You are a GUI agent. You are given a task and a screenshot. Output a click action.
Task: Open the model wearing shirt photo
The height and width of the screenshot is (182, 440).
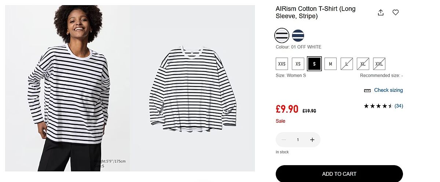(x=67, y=88)
